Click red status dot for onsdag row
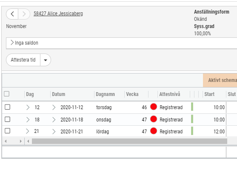This screenshot has height=172, width=237. 154,119
